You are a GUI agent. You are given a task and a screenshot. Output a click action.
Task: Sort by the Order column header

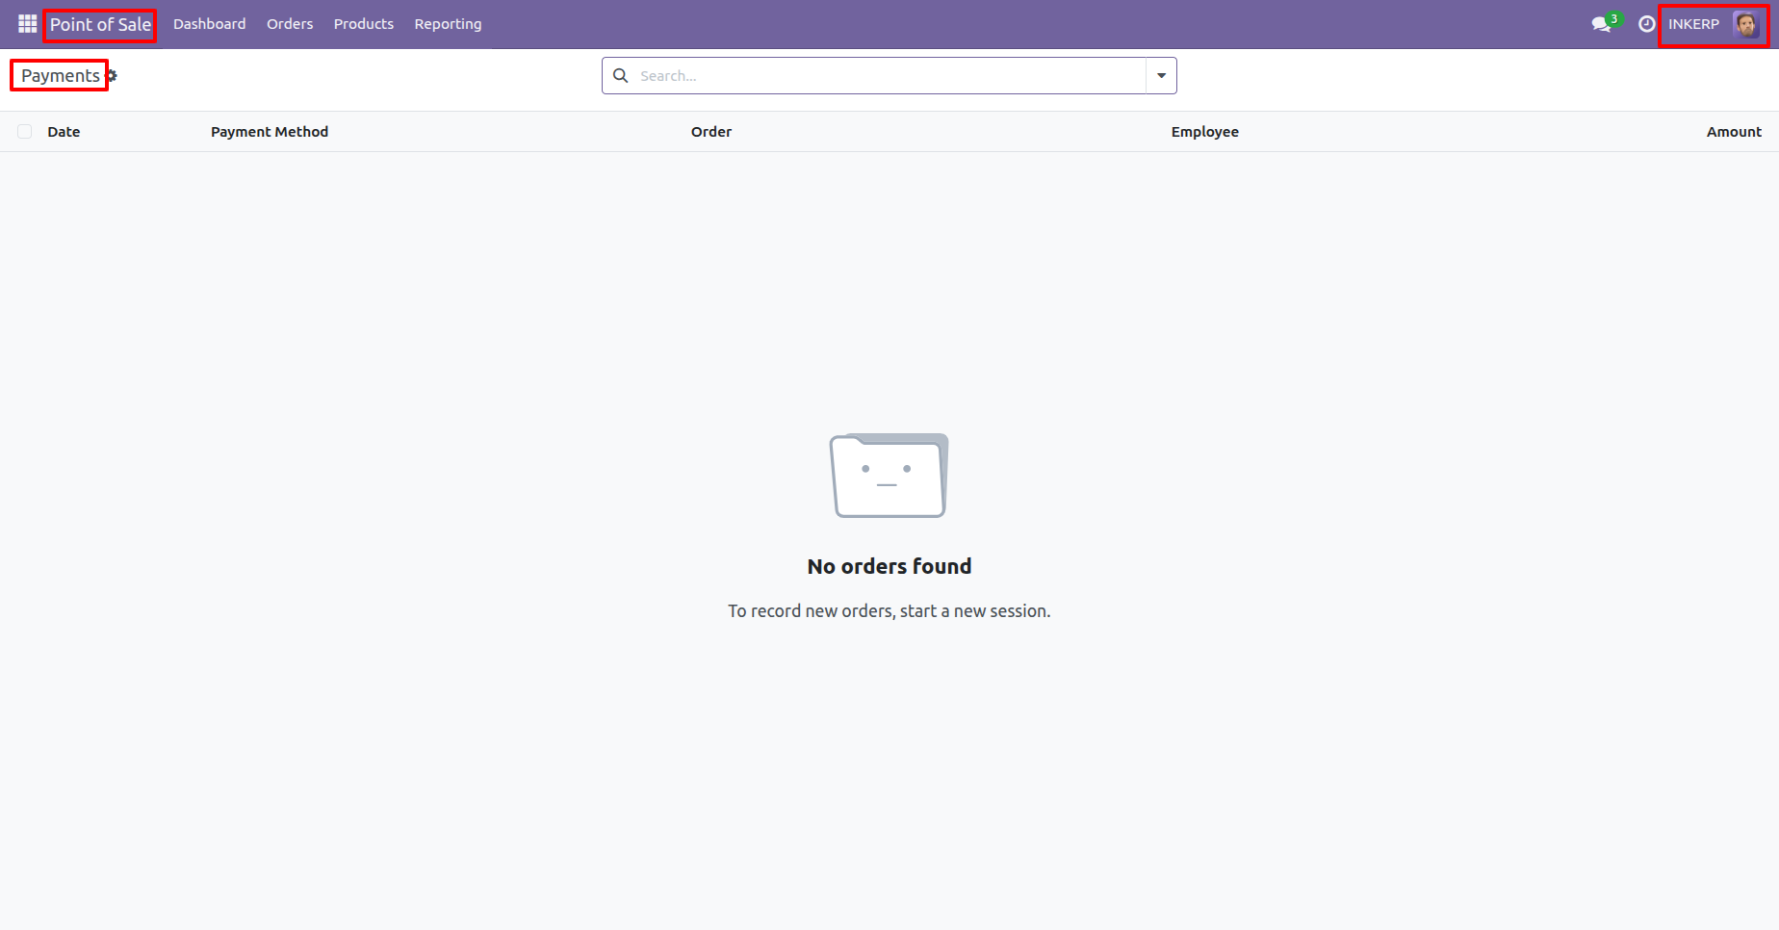(711, 132)
